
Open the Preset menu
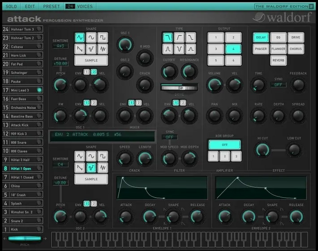tap(51, 7)
